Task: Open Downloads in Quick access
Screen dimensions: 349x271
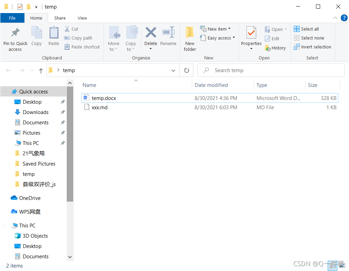Action: (x=36, y=112)
